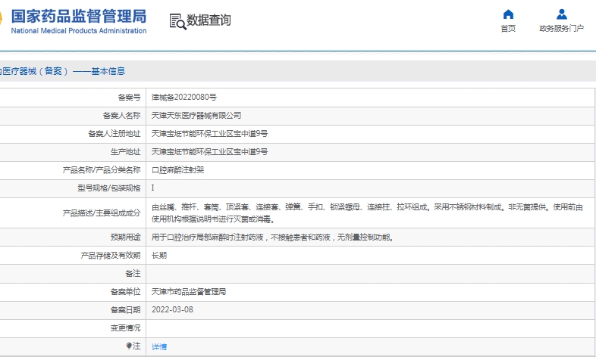The image size is (596, 360).
Task: Select validity value 长期
Action: [x=159, y=256]
